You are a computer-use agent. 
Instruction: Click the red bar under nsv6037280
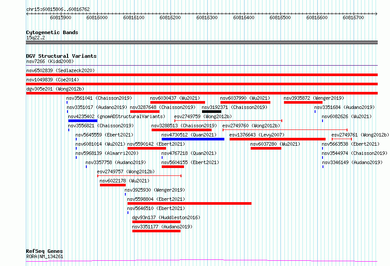(x=266, y=148)
